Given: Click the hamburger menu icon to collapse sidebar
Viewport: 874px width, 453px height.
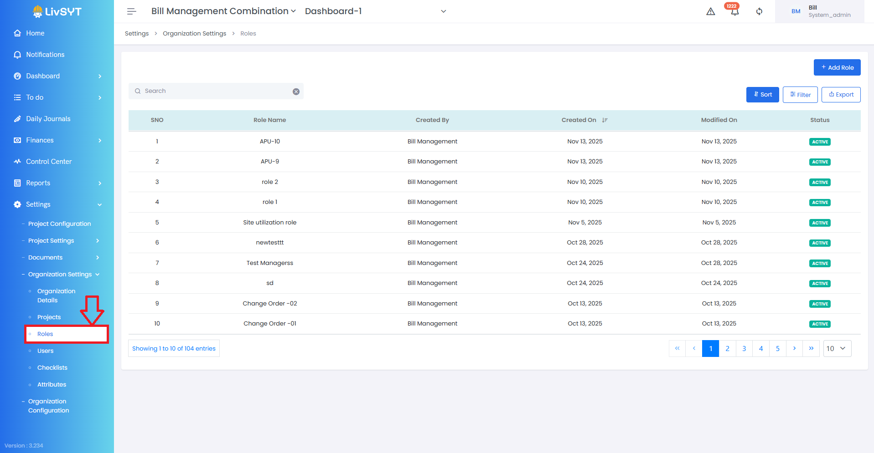Looking at the screenshot, I should pyautogui.click(x=131, y=11).
